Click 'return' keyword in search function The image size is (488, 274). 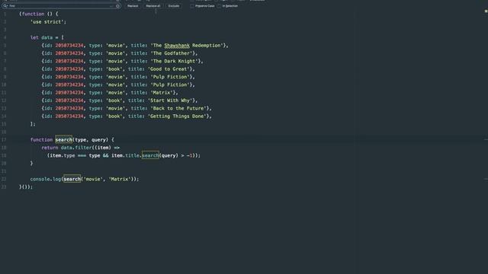[50, 148]
